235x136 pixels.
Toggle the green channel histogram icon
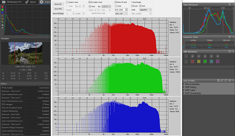coord(2,10)
